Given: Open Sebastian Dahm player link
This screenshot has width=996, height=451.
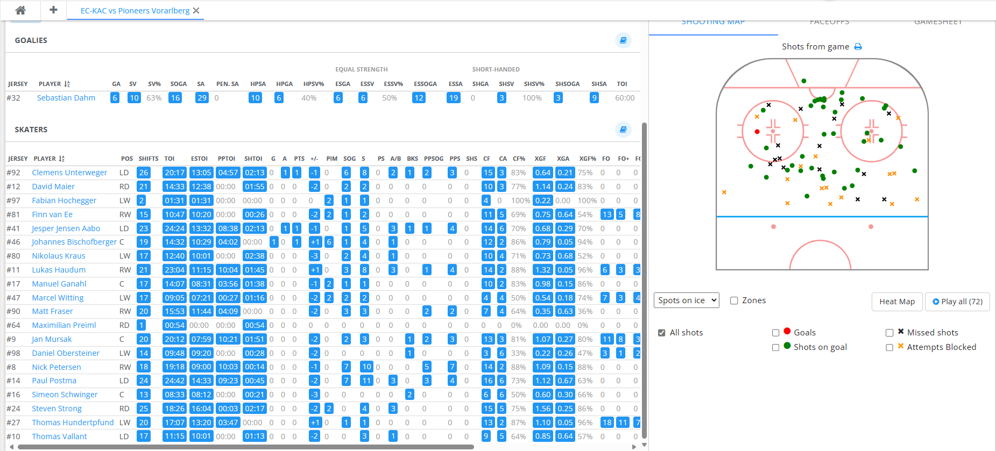Looking at the screenshot, I should tap(66, 98).
